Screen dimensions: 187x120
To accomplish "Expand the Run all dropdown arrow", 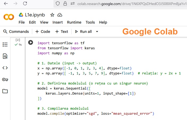I will 97,32.
